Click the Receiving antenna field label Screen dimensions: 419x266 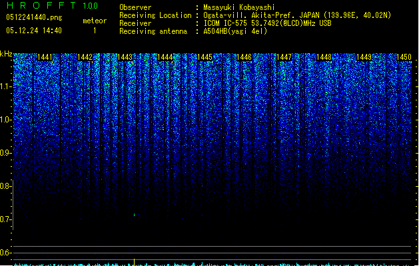pyautogui.click(x=153, y=31)
